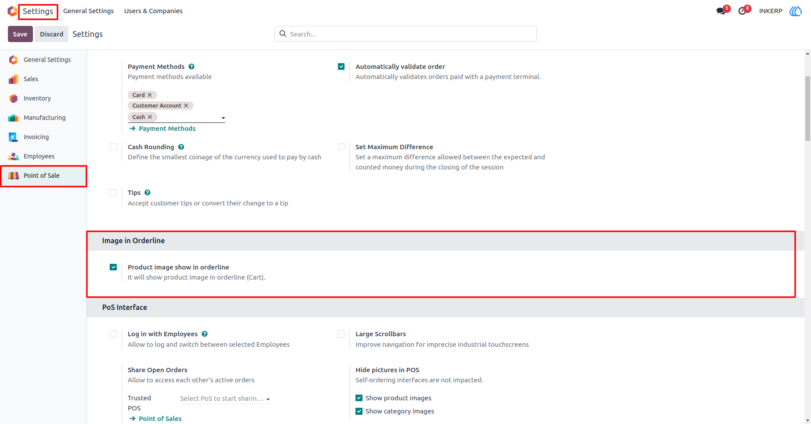The image size is (811, 424).
Task: Uncheck Automatically validate order
Action: point(341,67)
